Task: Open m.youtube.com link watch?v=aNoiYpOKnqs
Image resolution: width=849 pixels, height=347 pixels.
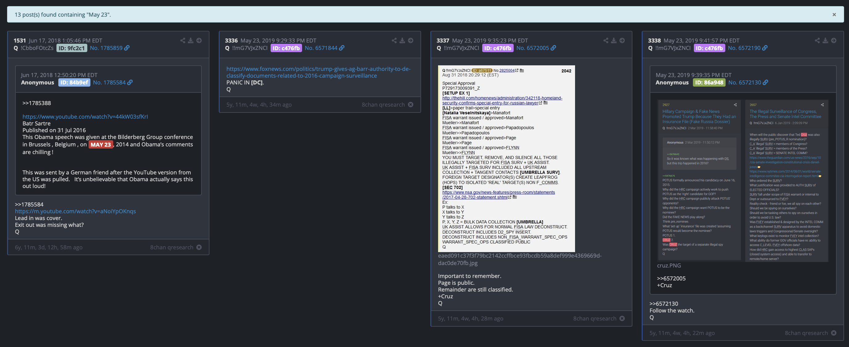Action: 75,211
